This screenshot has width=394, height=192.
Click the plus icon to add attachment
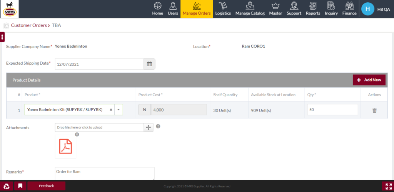click(x=148, y=127)
